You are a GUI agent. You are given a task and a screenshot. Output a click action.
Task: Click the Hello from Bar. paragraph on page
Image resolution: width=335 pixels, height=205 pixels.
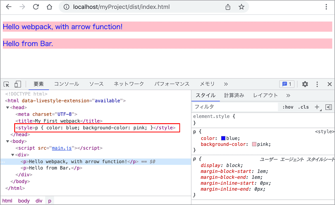pos(167,43)
